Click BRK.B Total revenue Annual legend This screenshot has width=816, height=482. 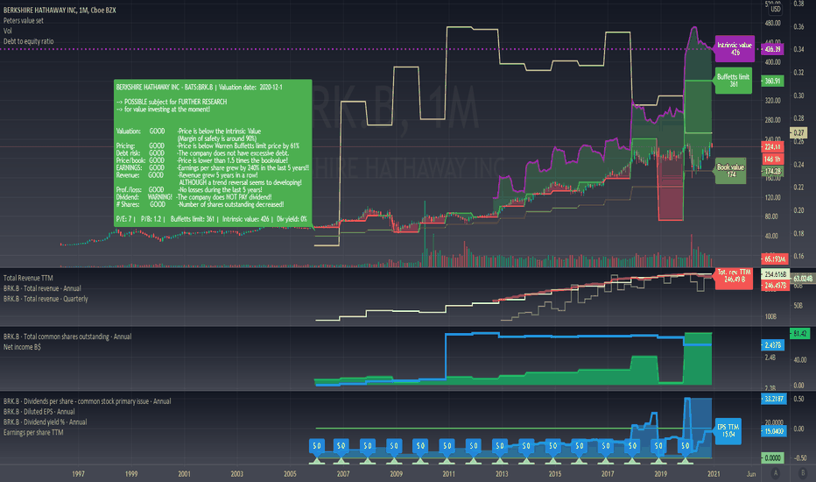42,288
